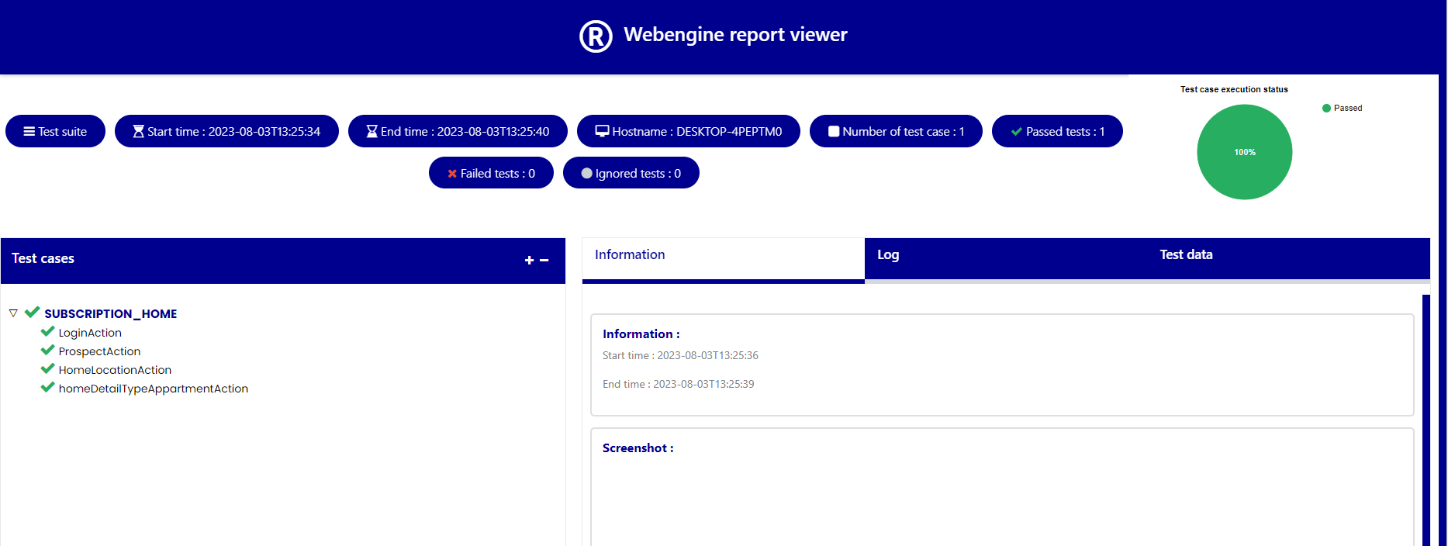Click the Number of test case square icon
The width and height of the screenshot is (1448, 546).
point(834,132)
